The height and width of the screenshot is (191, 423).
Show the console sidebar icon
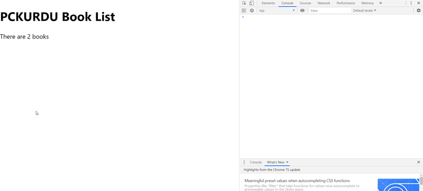click(244, 11)
